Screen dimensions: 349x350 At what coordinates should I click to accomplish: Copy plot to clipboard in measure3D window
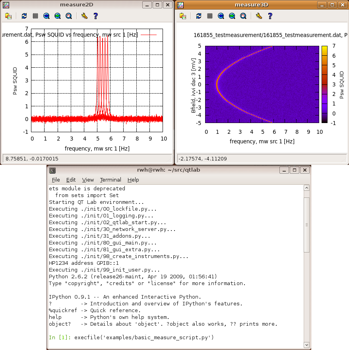[183, 16]
